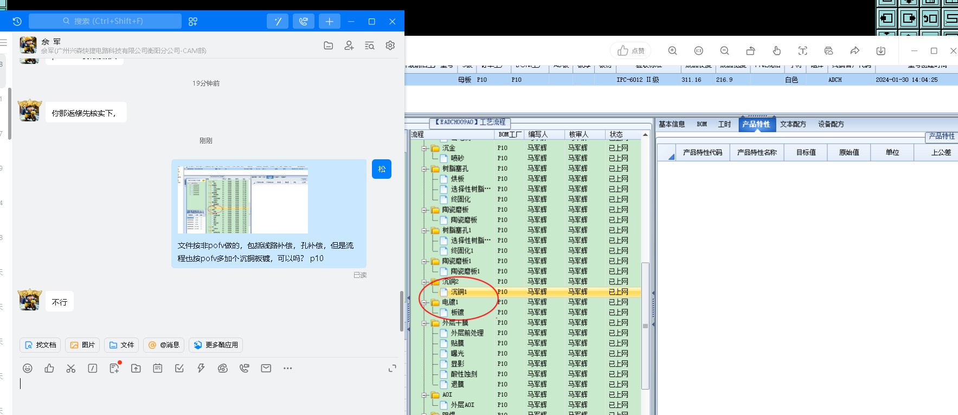Open the chat files folder icon
The height and width of the screenshot is (415, 958).
pyautogui.click(x=329, y=46)
